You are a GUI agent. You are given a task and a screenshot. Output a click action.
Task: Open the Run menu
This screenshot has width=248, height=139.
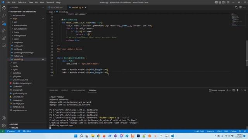coord(42,2)
